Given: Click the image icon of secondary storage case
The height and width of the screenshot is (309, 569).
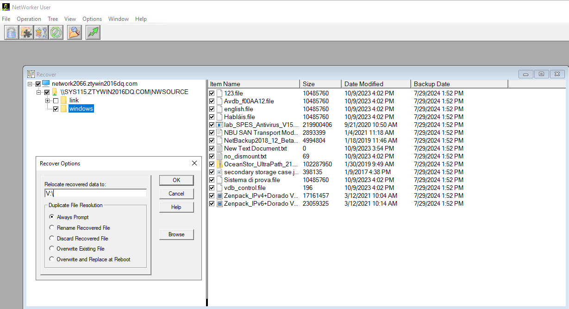Looking at the screenshot, I should (219, 172).
